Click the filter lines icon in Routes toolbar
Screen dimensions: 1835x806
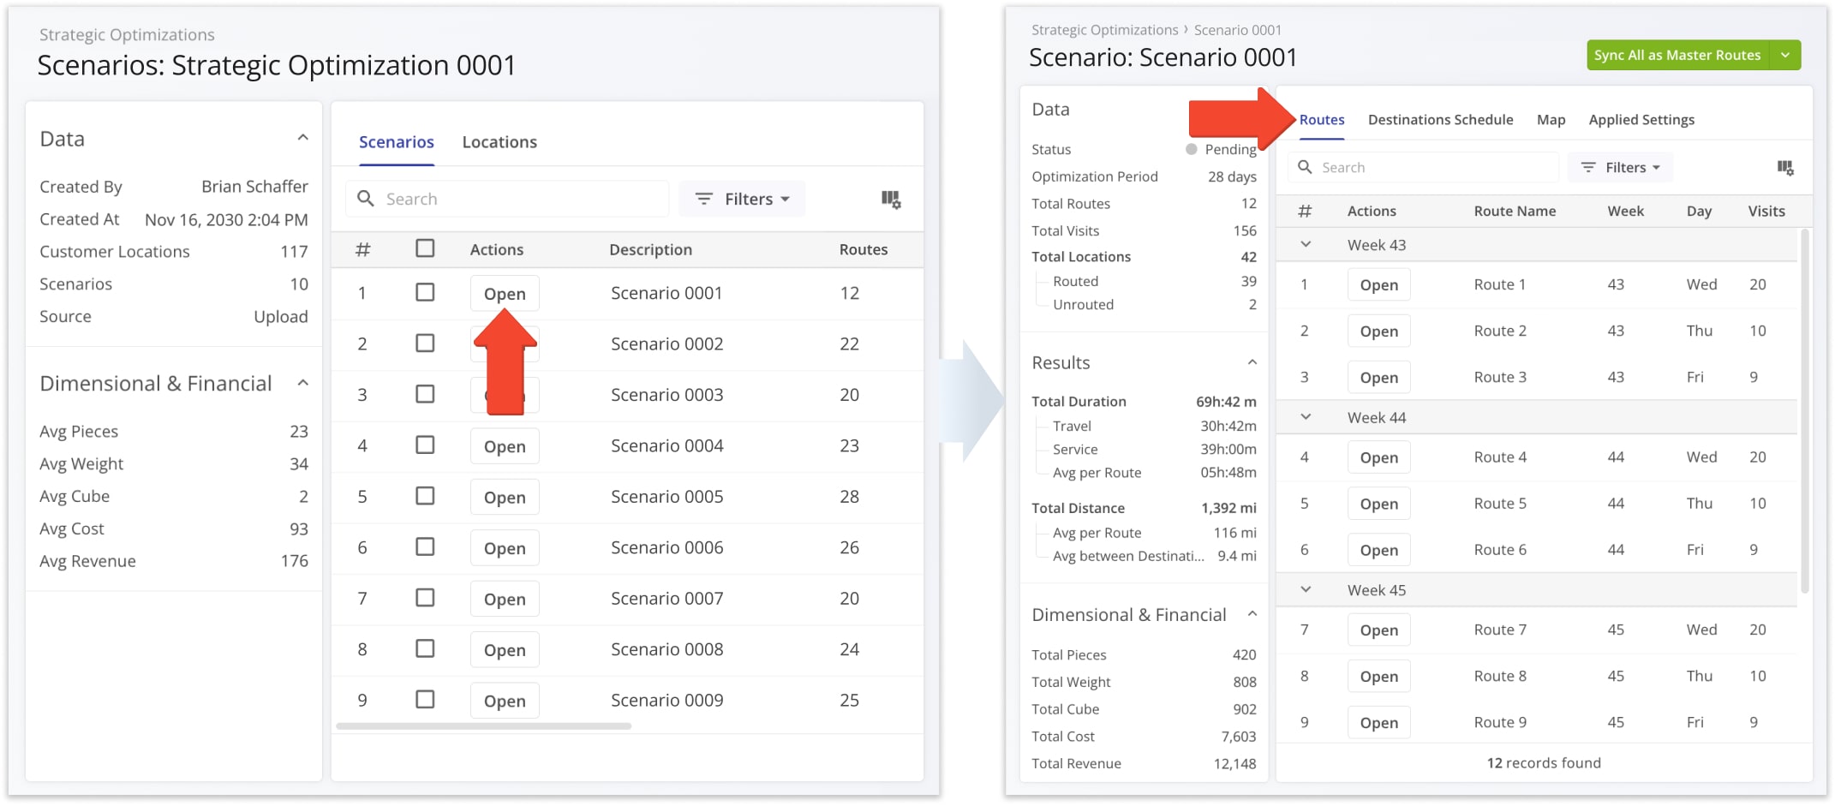[x=1588, y=167]
